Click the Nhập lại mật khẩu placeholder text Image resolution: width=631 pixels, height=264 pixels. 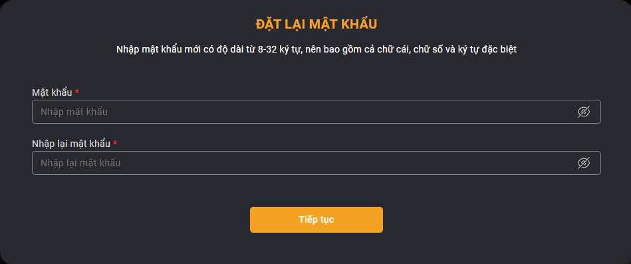click(x=80, y=163)
